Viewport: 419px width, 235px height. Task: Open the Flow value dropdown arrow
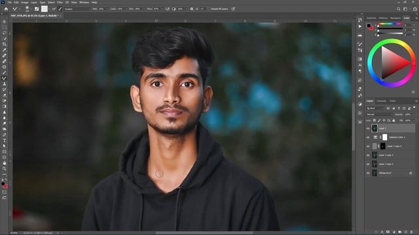click(162, 8)
